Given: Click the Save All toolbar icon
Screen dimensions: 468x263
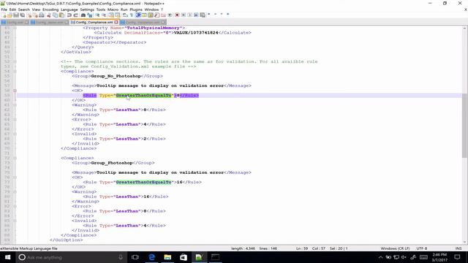Looking at the screenshot, I should 23,15.
